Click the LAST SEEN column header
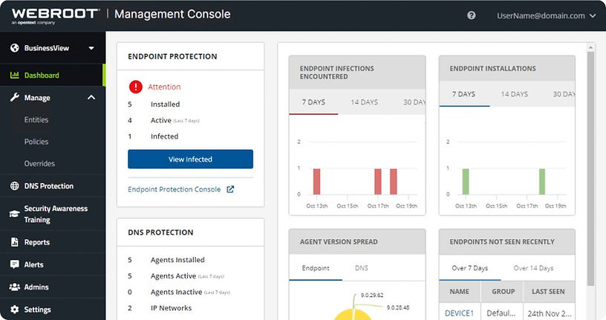This screenshot has height=320, width=606. [548, 291]
